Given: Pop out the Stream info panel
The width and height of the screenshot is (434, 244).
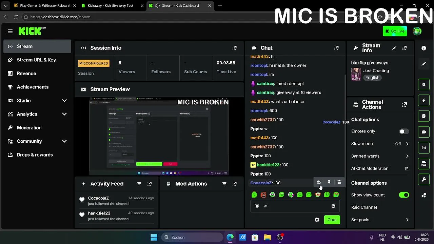Looking at the screenshot, I should tap(405, 48).
